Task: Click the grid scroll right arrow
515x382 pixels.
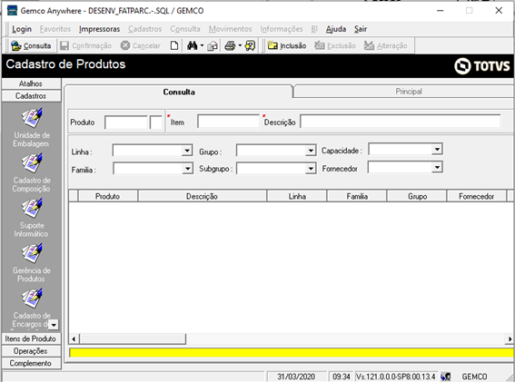Action: (510, 339)
